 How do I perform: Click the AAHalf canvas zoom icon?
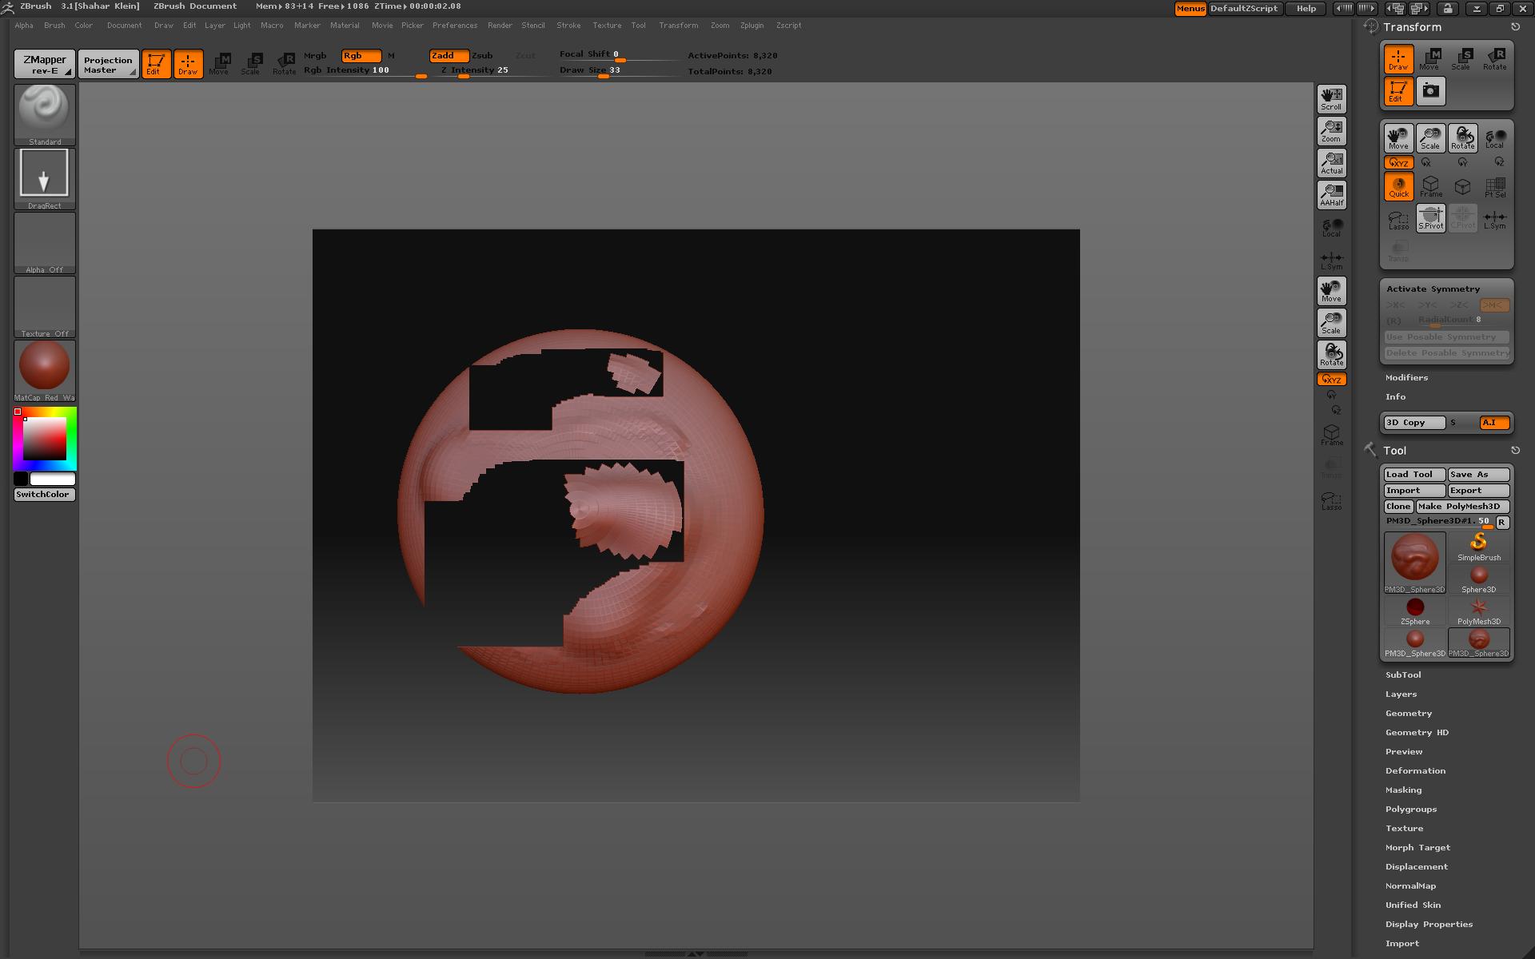pos(1331,194)
